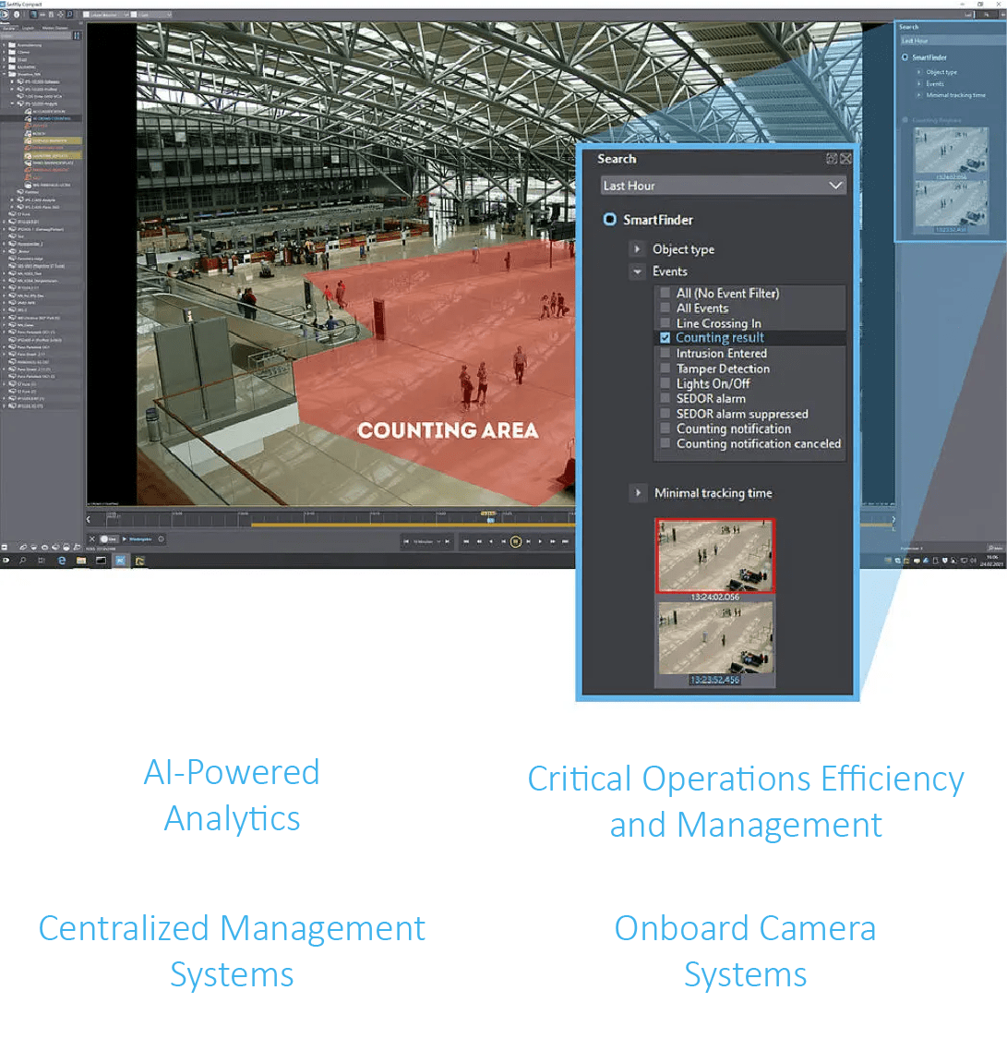This screenshot has width=1007, height=1051.
Task: Select the search result thumbnail timestamped 13:24:02.056
Action: (x=715, y=554)
